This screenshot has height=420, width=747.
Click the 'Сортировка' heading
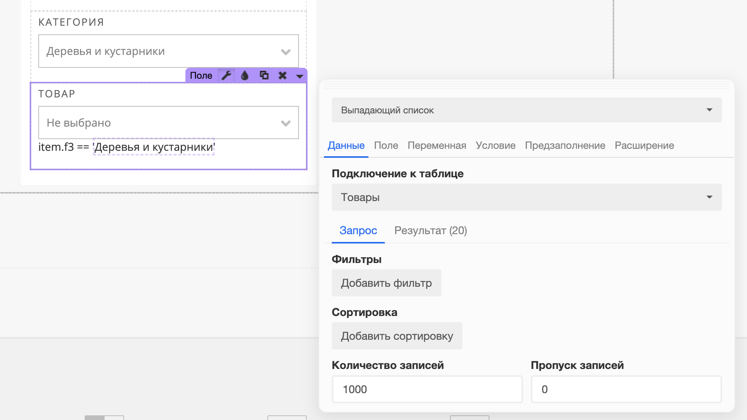pos(365,312)
